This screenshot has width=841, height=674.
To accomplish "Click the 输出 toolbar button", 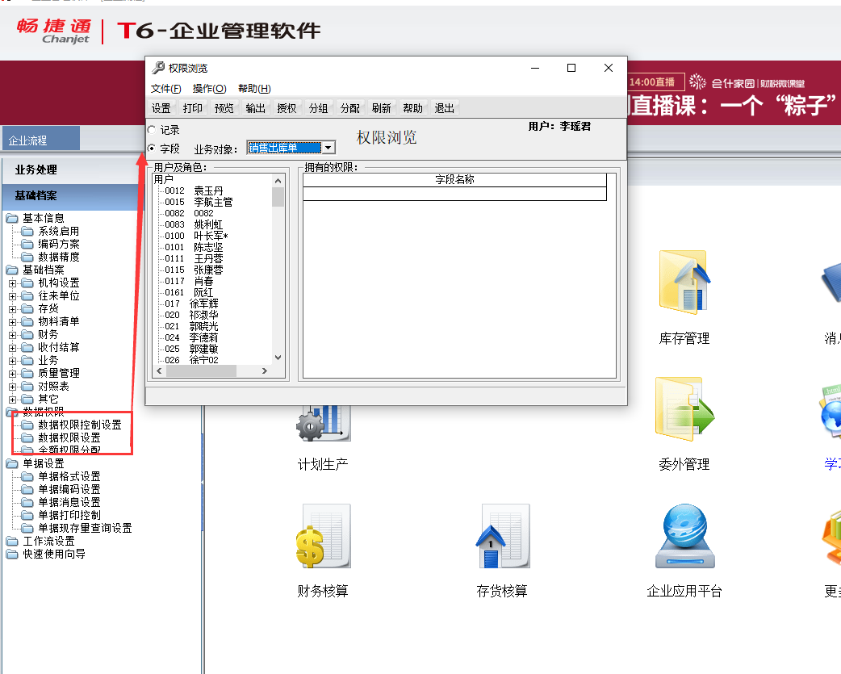I will (255, 108).
